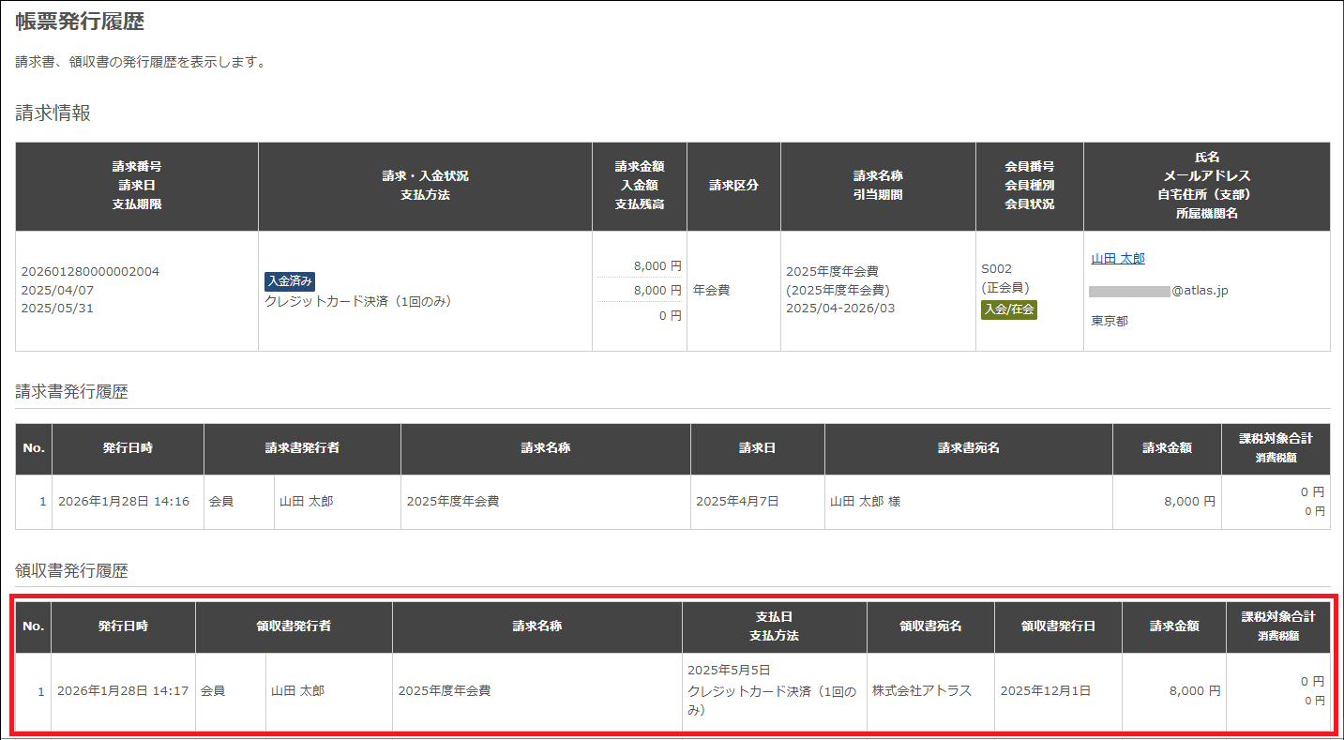Click the email address ending in @atlas.jp
This screenshot has height=740, width=1344.
click(x=1159, y=291)
